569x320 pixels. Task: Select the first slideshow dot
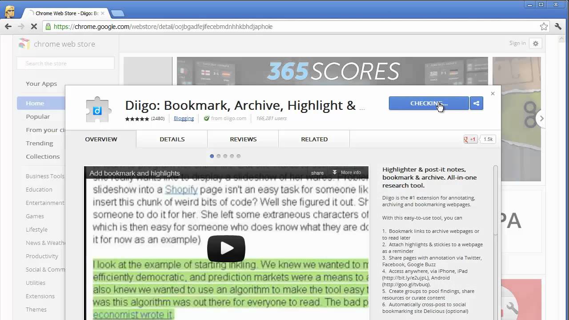tap(212, 156)
